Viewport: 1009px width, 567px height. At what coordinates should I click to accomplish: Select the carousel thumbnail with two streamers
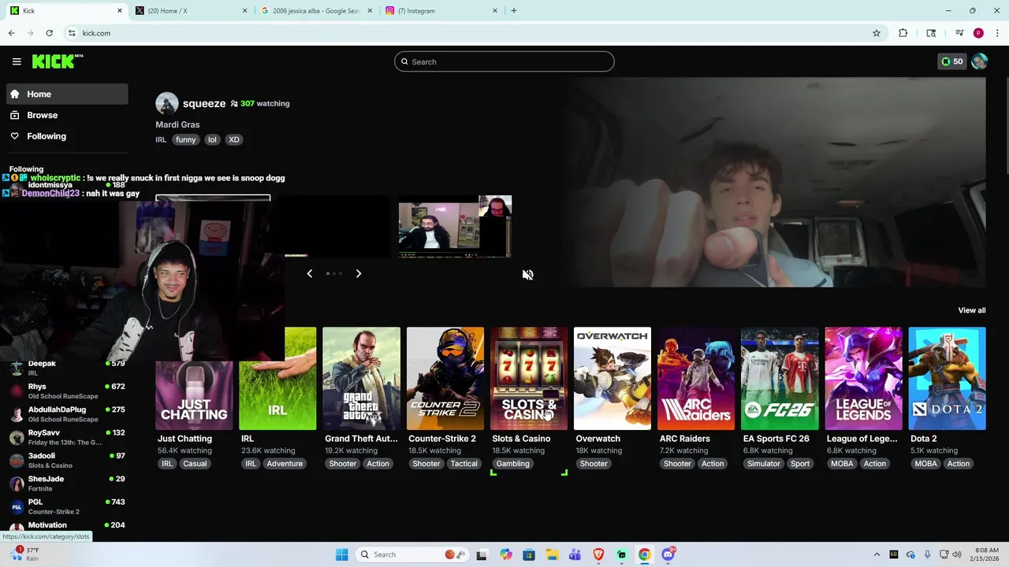coord(455,226)
